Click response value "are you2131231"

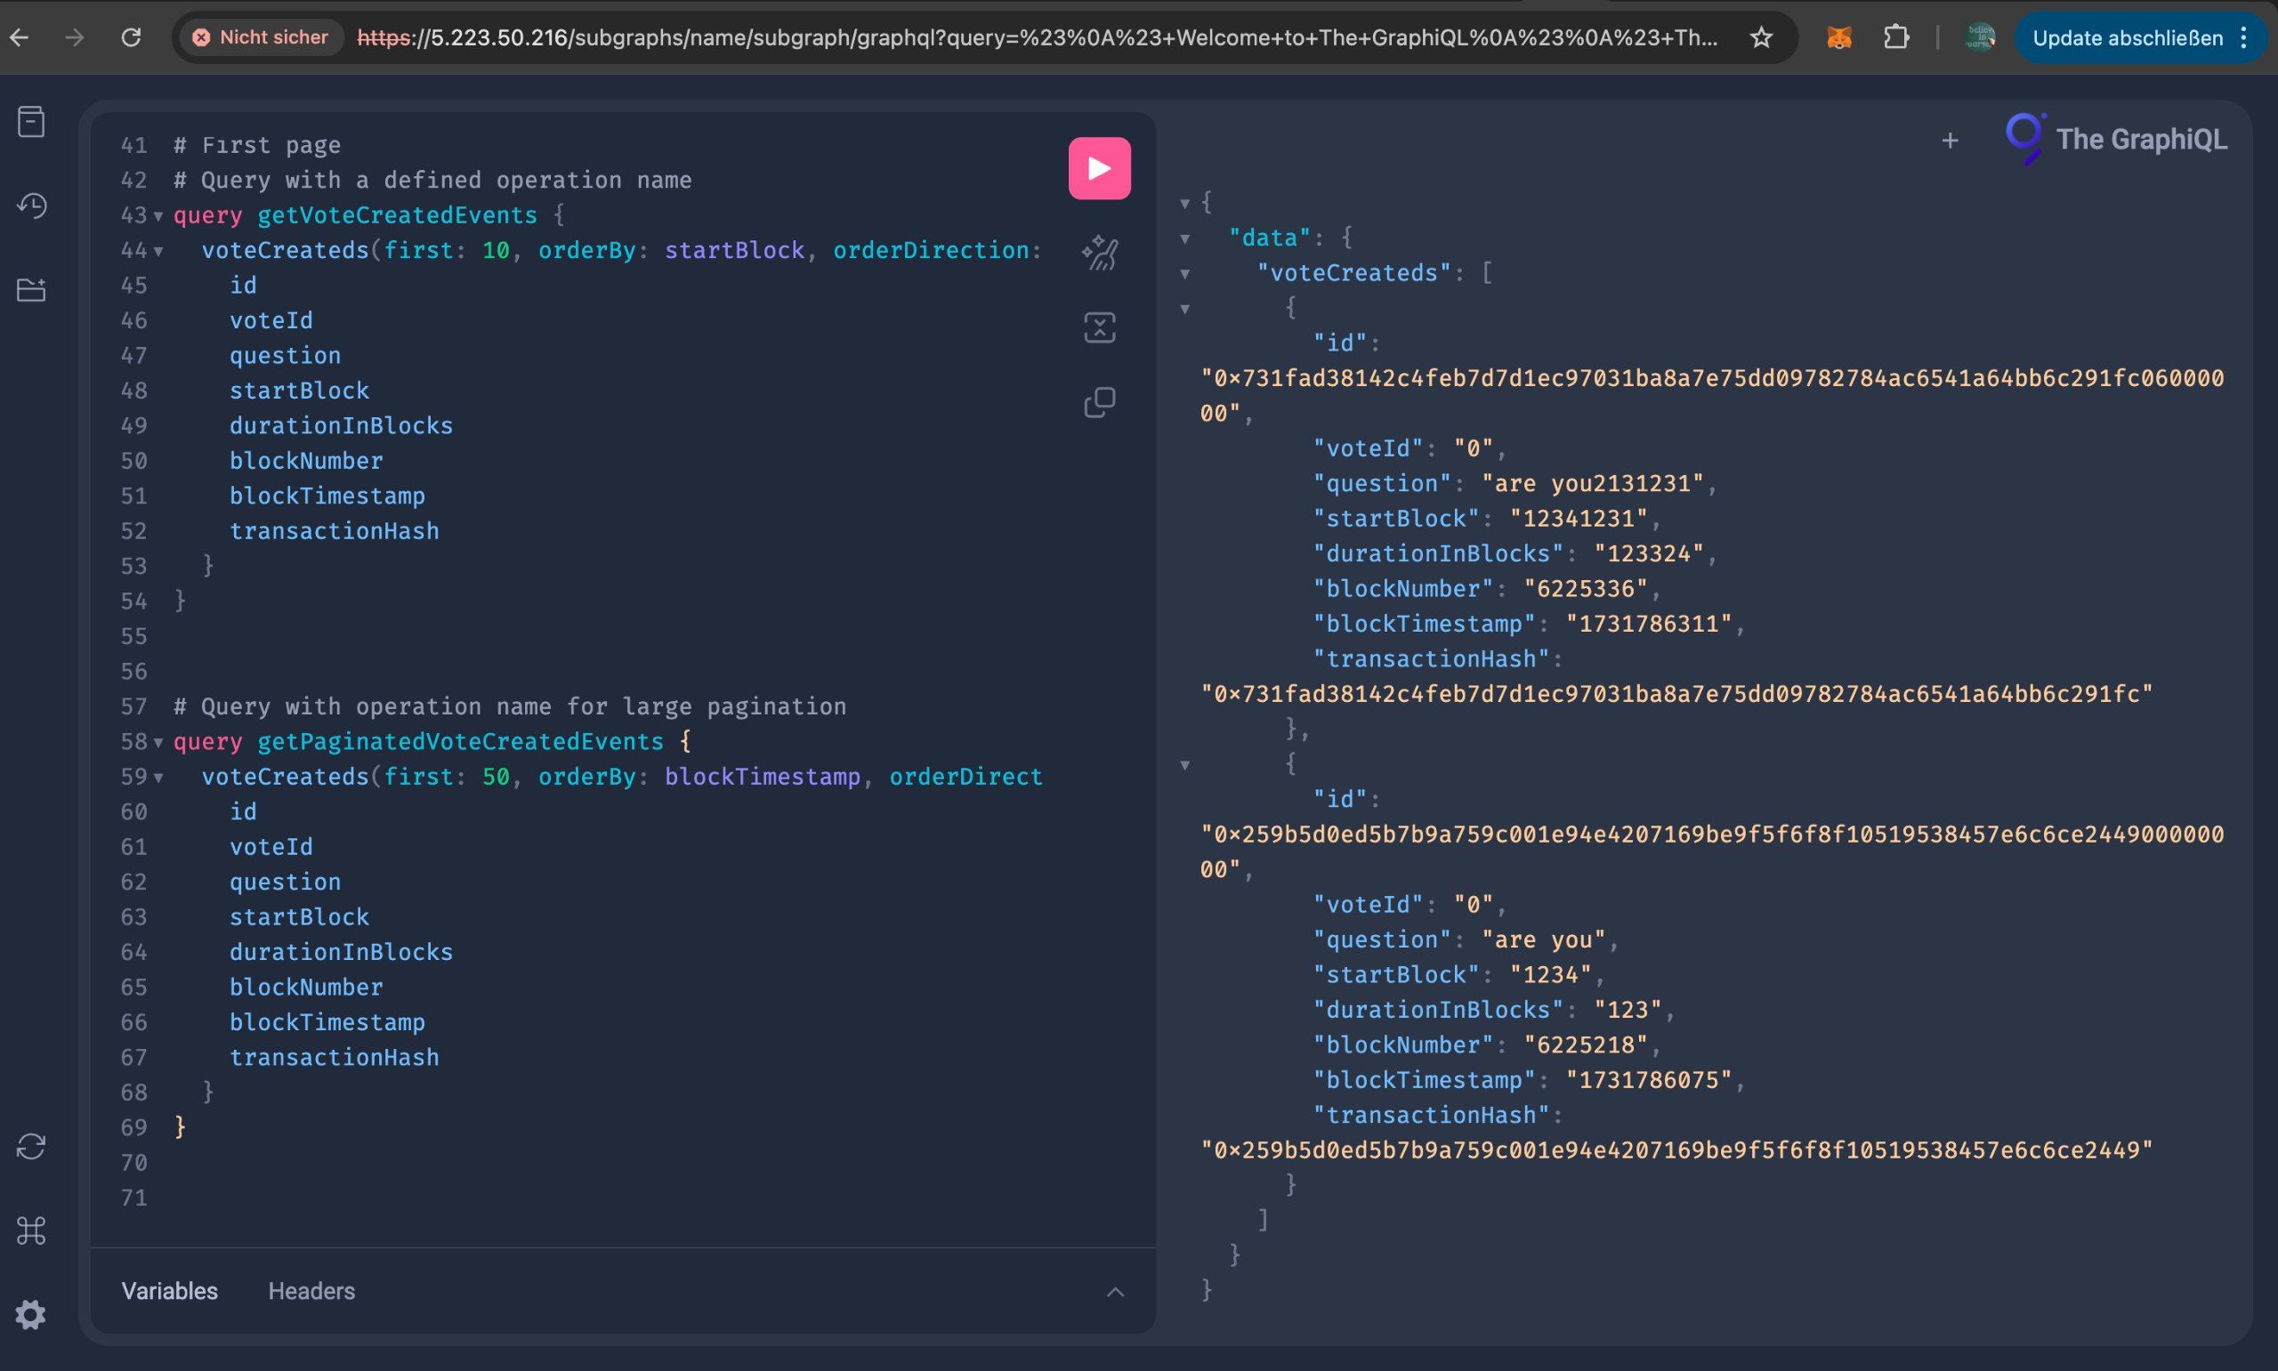[x=1593, y=484]
